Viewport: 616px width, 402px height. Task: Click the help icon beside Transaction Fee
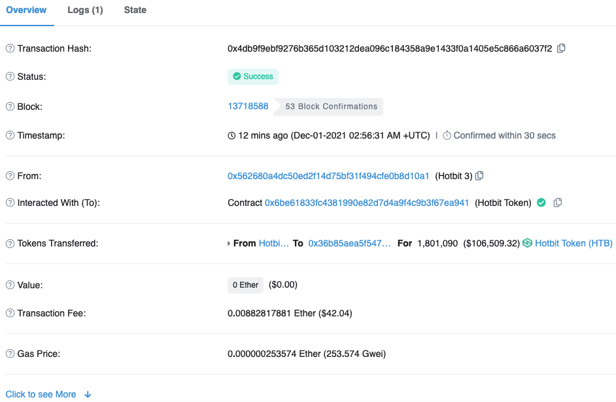pos(10,313)
